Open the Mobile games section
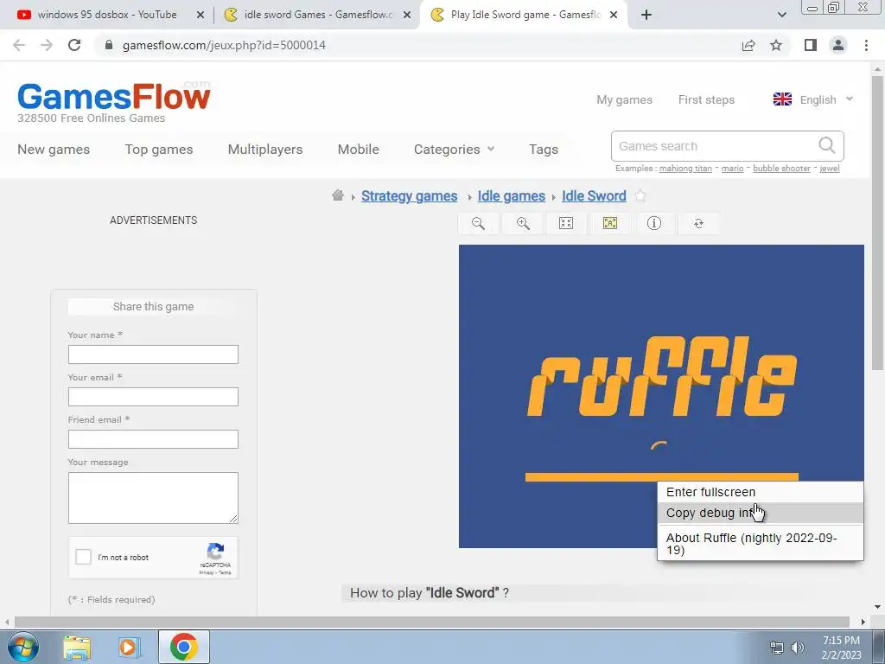This screenshot has width=885, height=664. (359, 149)
